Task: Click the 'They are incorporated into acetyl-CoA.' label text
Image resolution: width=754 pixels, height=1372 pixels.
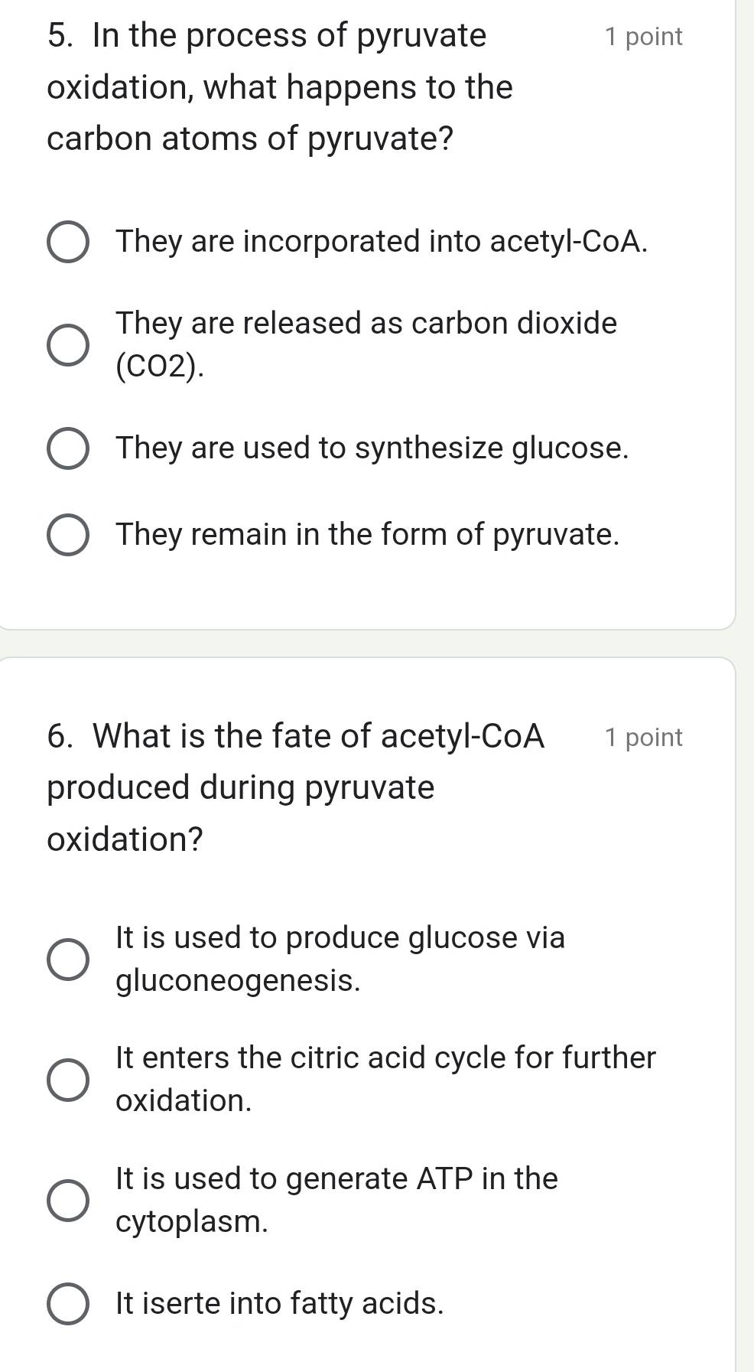Action: click(x=382, y=242)
